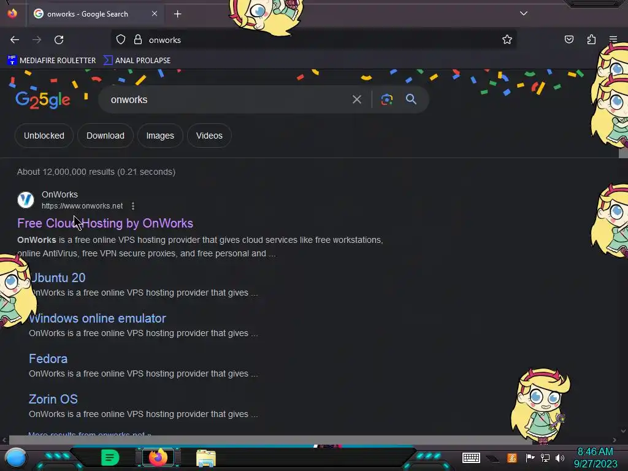Open the shield tracking protection icon
Viewport: 628px width, 471px height.
tap(121, 40)
